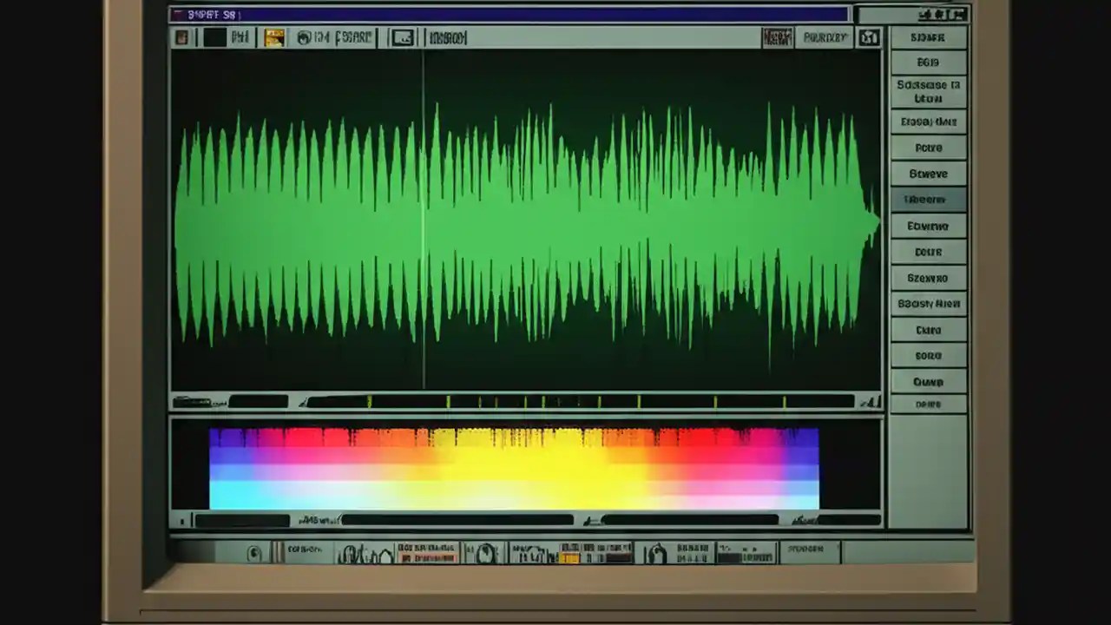Select the envelope icon on the toolbar
The width and height of the screenshot is (1111, 625).
pyautogui.click(x=402, y=36)
